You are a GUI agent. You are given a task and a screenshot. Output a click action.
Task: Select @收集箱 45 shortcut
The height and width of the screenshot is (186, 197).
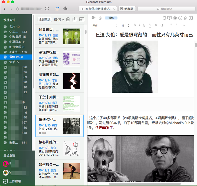[x=16, y=37]
